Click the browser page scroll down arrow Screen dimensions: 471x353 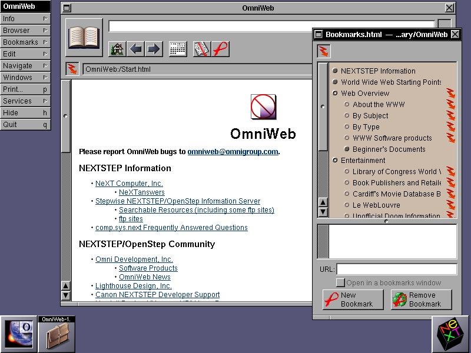pos(66,295)
